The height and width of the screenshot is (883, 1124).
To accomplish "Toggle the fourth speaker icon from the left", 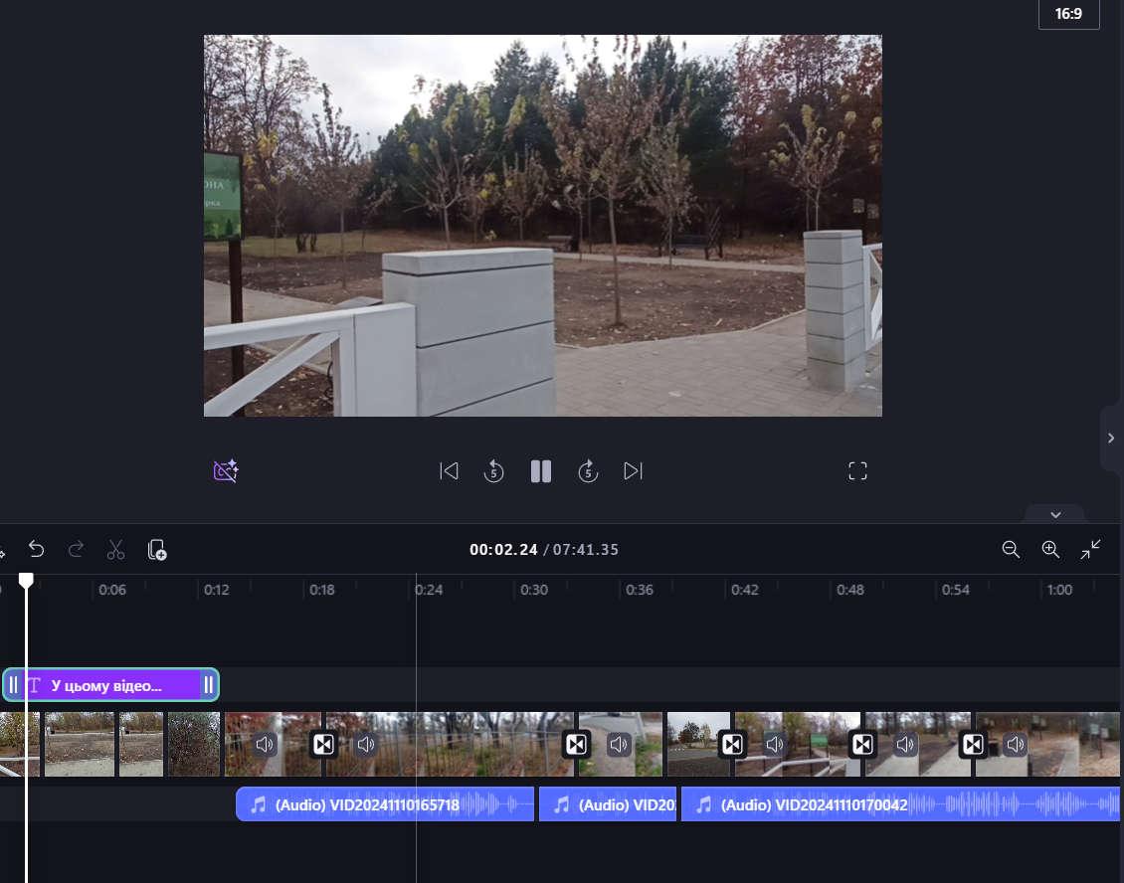I will 774,744.
